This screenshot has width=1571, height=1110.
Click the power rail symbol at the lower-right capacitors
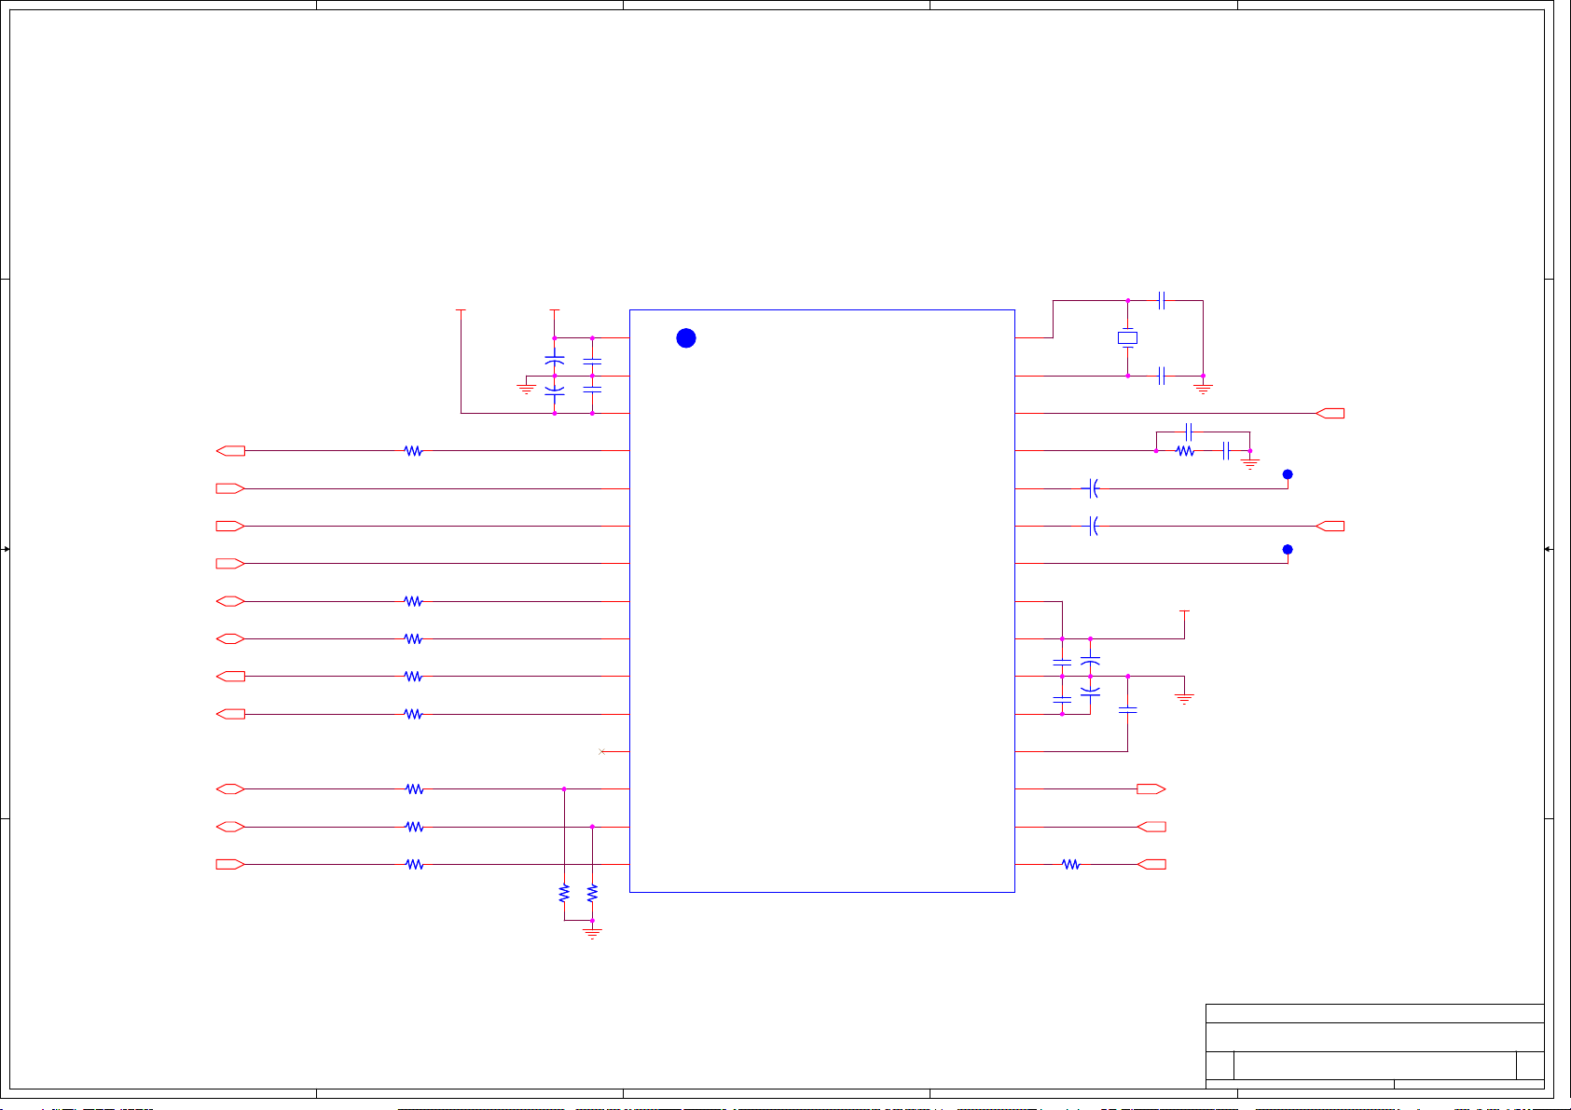pos(1185,613)
